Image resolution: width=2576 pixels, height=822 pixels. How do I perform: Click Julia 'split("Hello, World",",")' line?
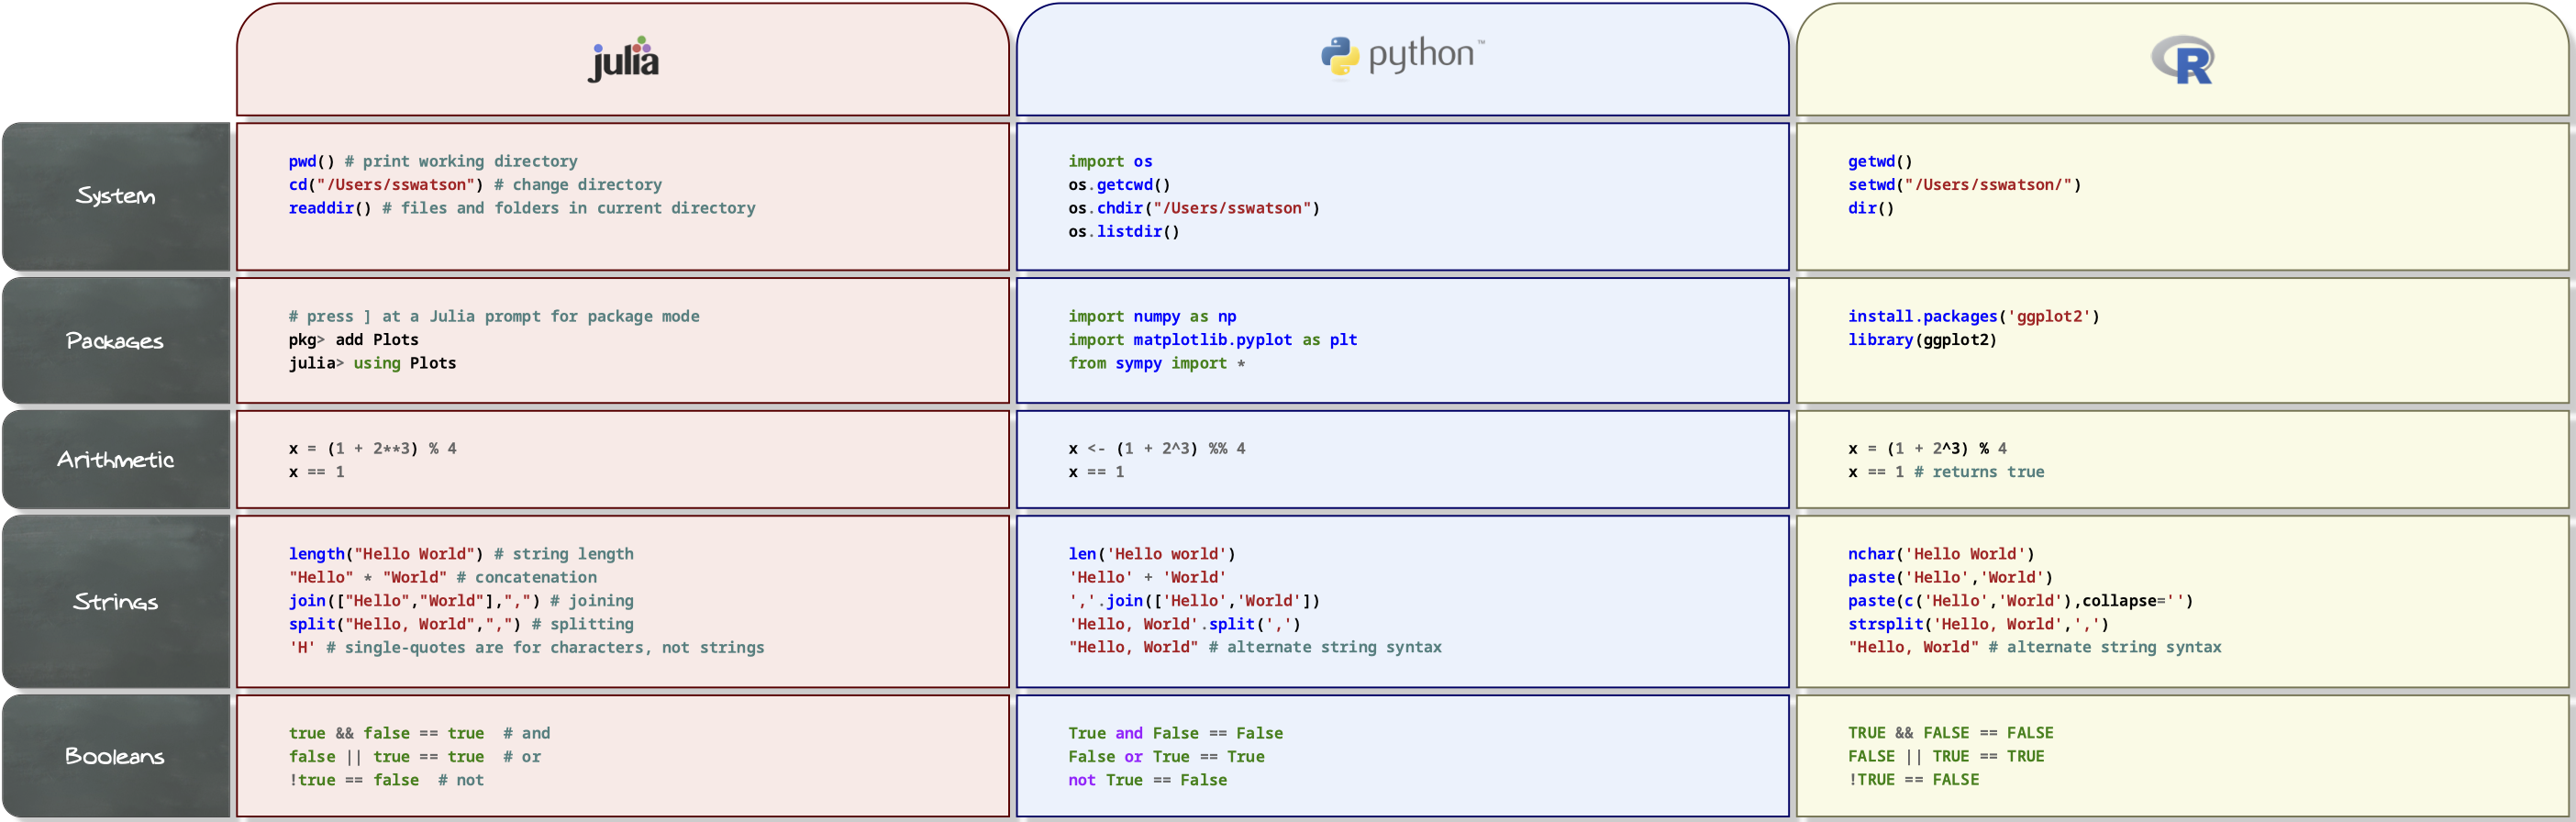461,624
